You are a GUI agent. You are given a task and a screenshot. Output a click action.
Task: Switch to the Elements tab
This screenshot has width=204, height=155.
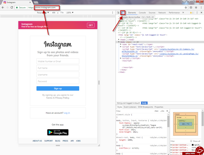click(132, 13)
